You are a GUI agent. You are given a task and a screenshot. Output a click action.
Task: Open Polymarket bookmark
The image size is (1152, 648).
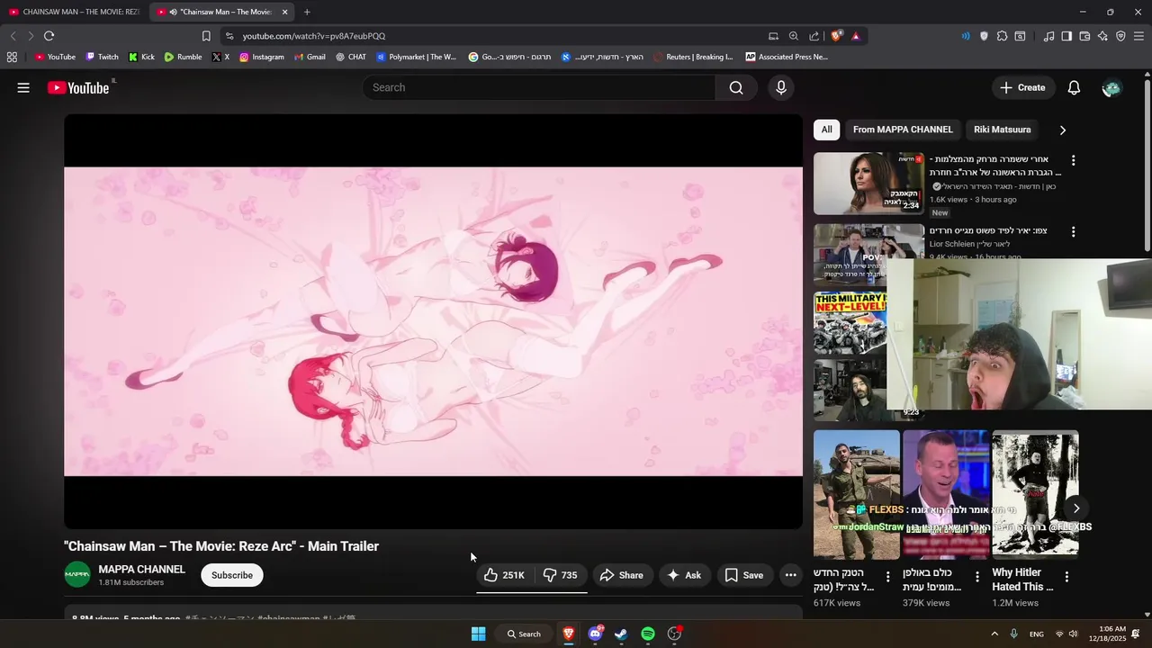coord(417,57)
